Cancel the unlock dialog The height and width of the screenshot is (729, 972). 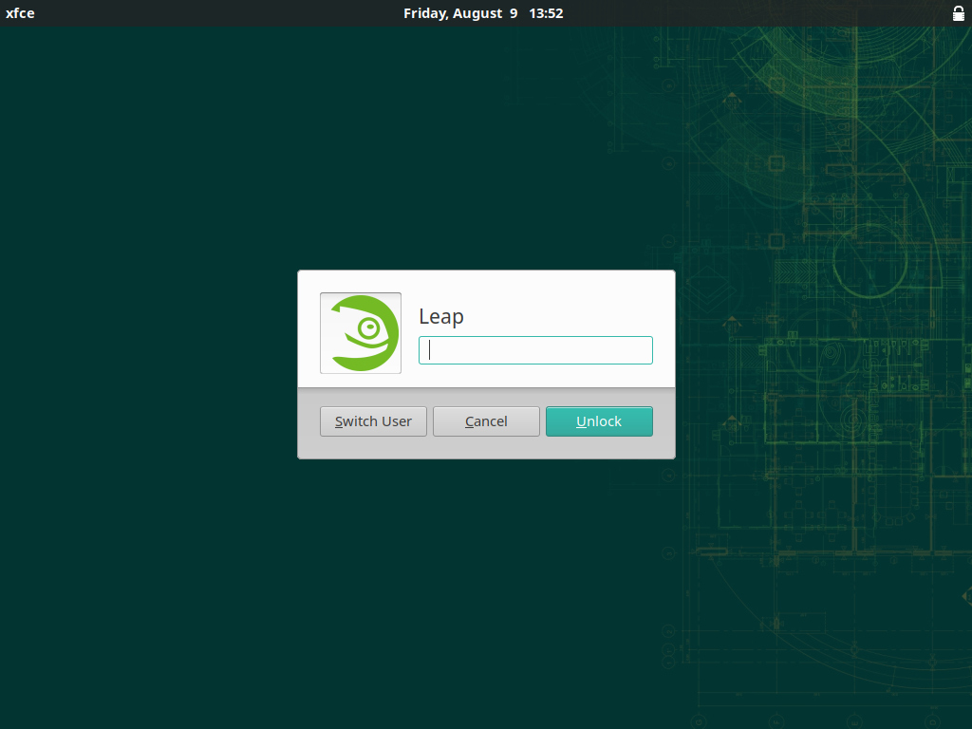point(486,421)
